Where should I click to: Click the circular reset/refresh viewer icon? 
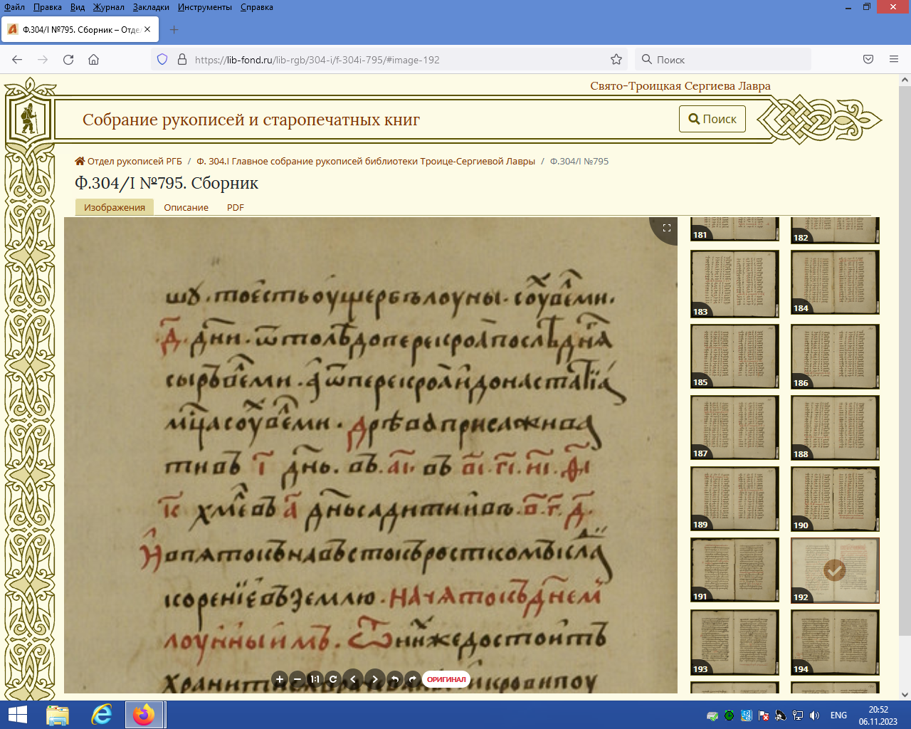[332, 679]
